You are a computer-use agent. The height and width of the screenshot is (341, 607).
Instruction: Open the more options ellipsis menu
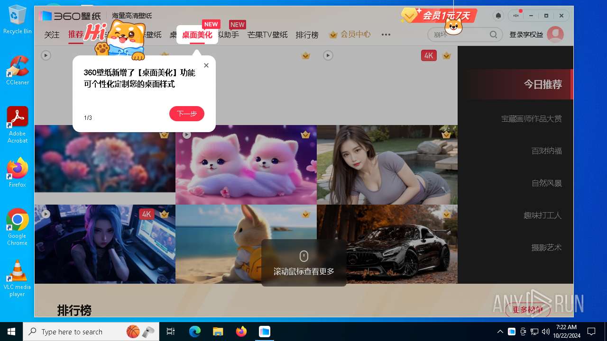386,35
